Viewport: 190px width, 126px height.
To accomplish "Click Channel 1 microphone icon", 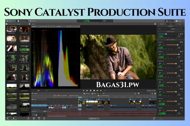I will click(160, 45).
